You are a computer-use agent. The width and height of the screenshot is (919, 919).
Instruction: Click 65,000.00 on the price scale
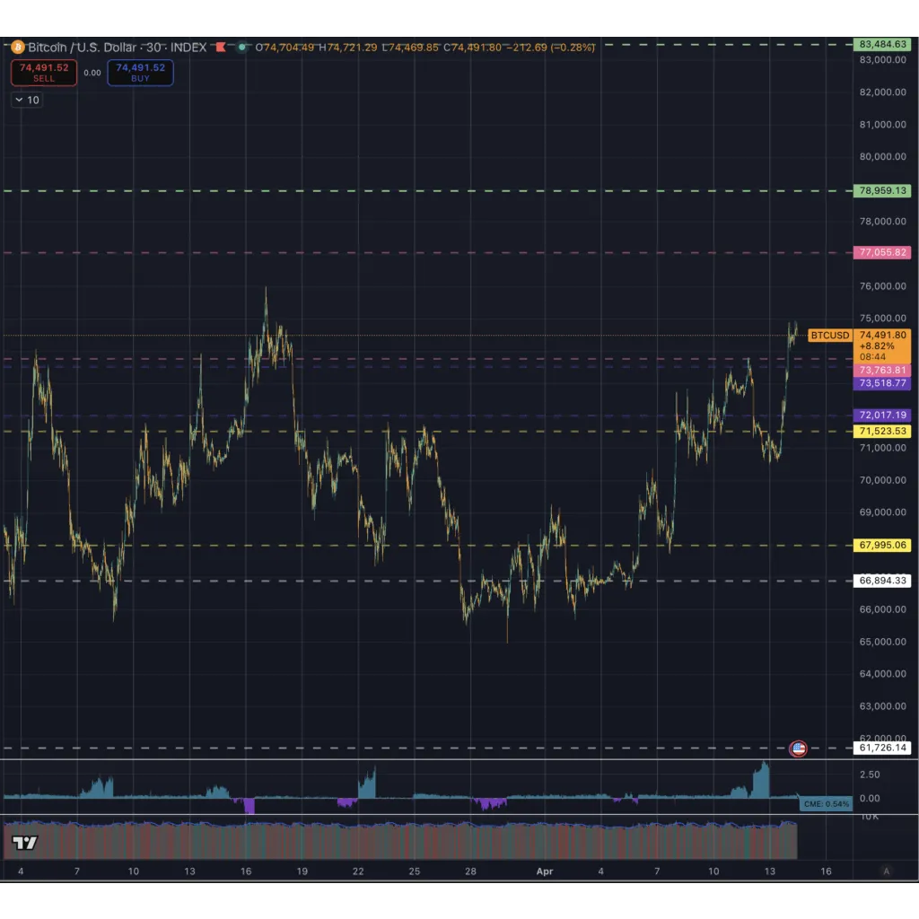pyautogui.click(x=883, y=642)
